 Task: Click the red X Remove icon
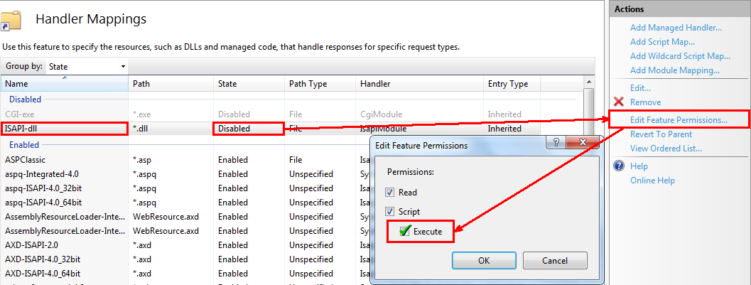click(617, 102)
